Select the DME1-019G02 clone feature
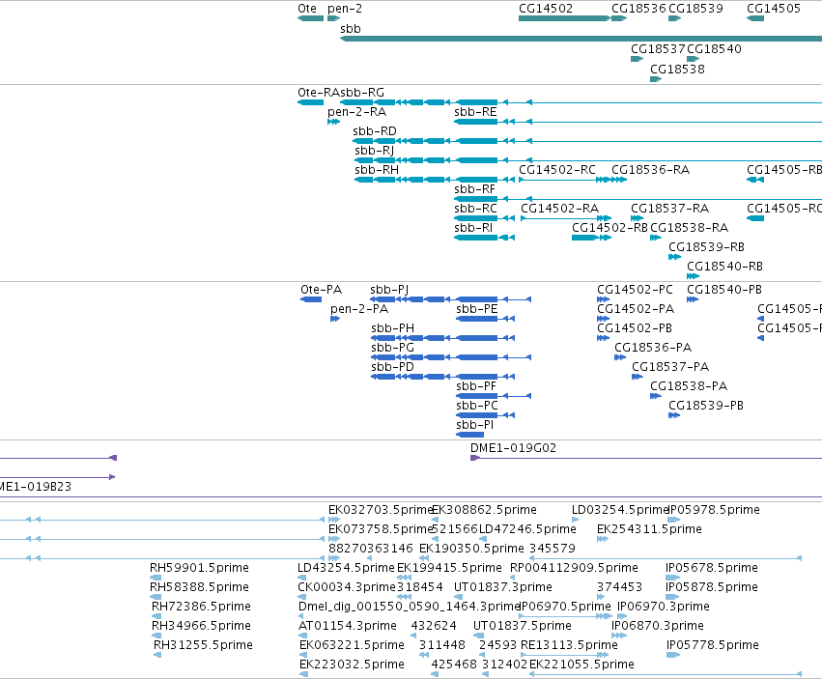Image resolution: width=822 pixels, height=679 pixels. point(646,458)
